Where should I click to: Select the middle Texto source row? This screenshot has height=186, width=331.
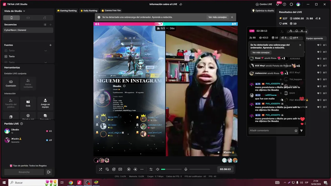pyautogui.click(x=28, y=56)
